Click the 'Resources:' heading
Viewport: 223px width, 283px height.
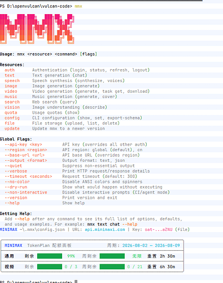(12, 65)
